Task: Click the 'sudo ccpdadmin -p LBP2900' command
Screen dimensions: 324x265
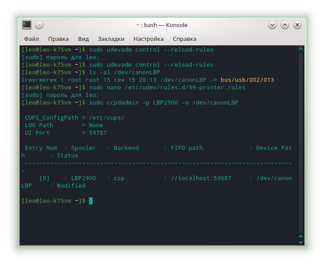Action: [133, 103]
